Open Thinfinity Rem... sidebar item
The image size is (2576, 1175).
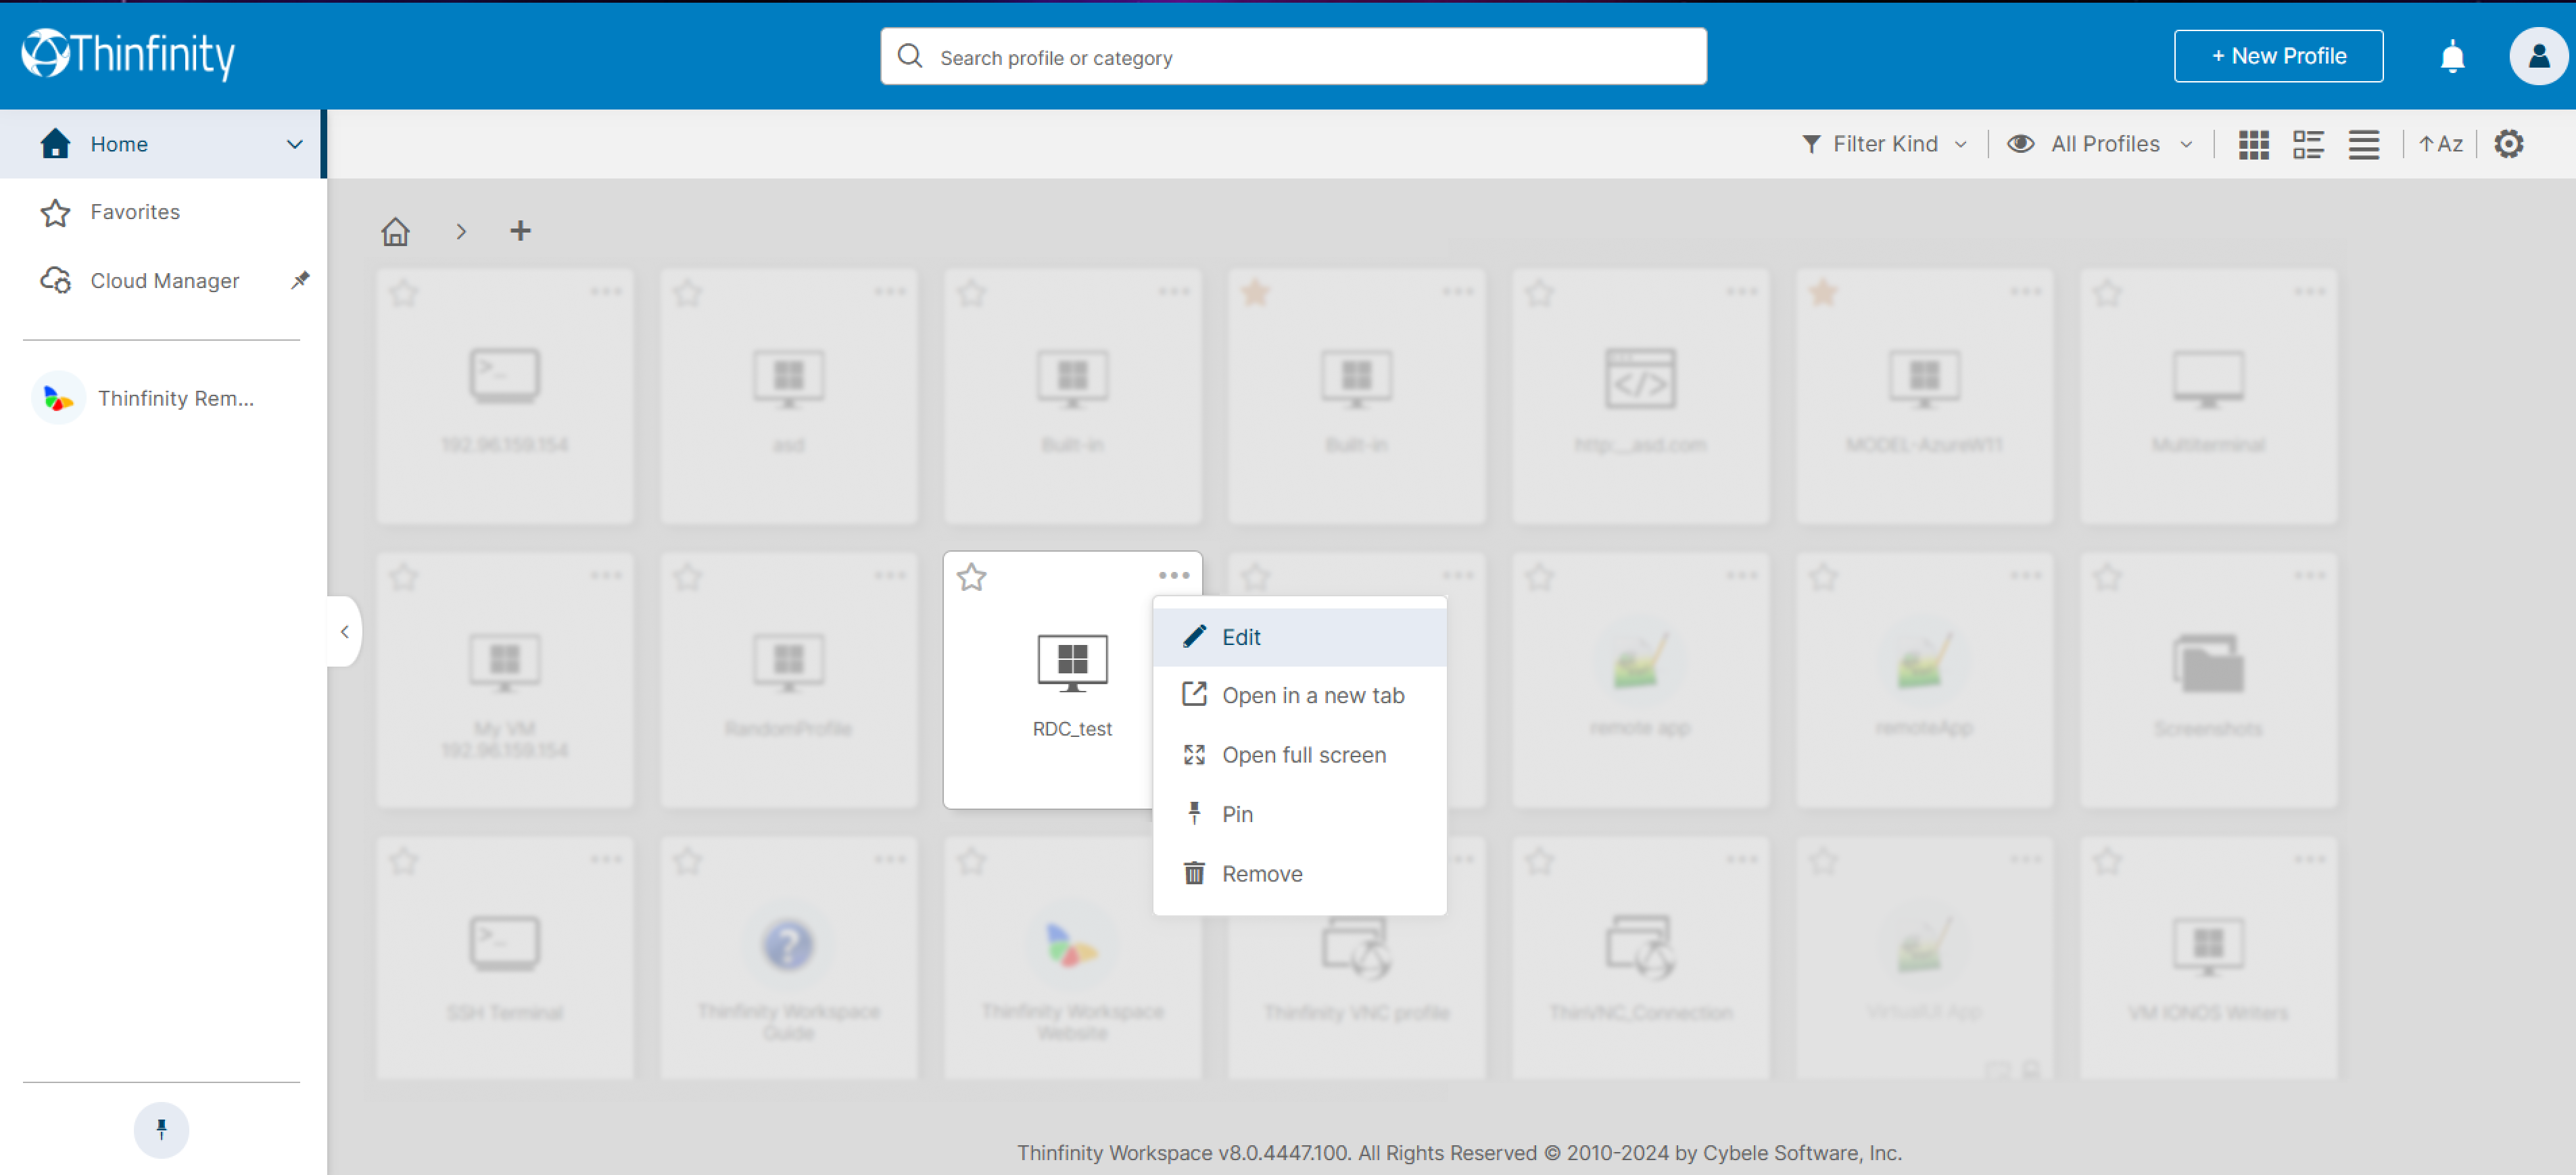click(162, 398)
